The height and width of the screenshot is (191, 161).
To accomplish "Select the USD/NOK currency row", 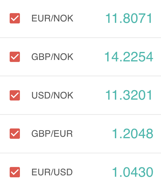I will tap(80, 95).
